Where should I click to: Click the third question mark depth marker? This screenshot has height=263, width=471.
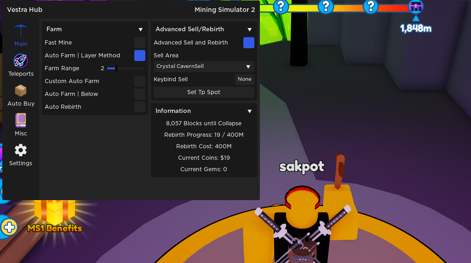371,6
